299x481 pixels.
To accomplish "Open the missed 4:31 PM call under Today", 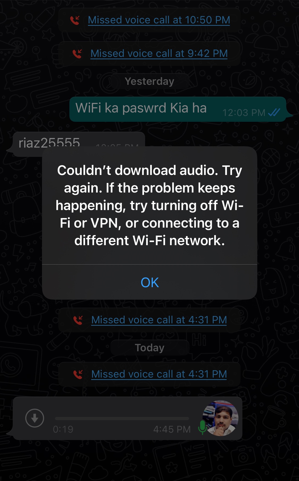I will pyautogui.click(x=159, y=374).
